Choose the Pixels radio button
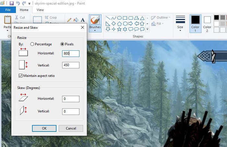Screen dimensions: 227x147 coord(67,44)
